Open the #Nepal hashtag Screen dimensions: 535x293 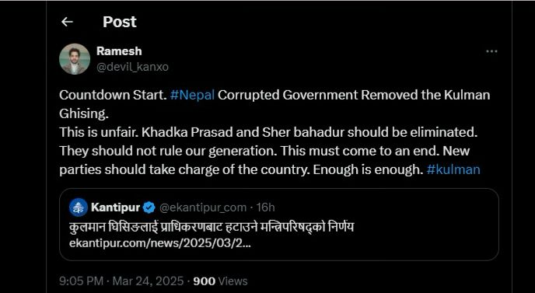pyautogui.click(x=192, y=95)
